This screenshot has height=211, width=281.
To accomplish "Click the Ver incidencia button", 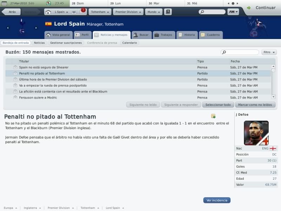I will [x=217, y=200].
